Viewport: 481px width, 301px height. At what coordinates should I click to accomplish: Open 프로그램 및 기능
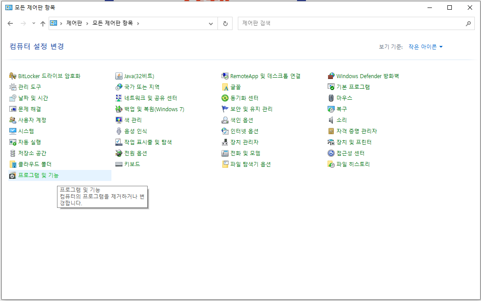38,176
